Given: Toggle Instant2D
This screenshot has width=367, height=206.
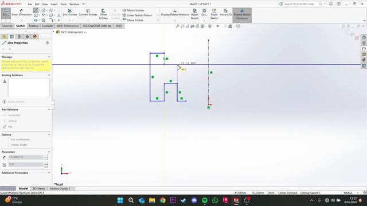Looking at the screenshot, I should (x=225, y=13).
